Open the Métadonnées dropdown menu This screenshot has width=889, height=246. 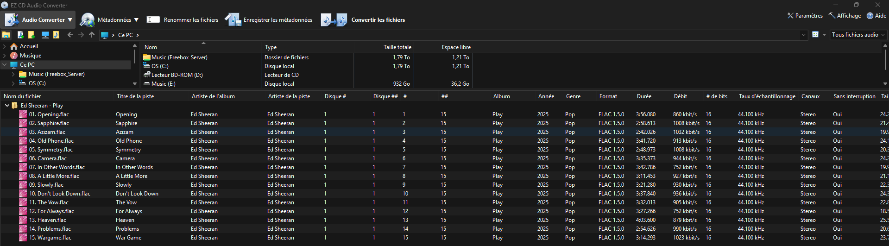pyautogui.click(x=109, y=20)
